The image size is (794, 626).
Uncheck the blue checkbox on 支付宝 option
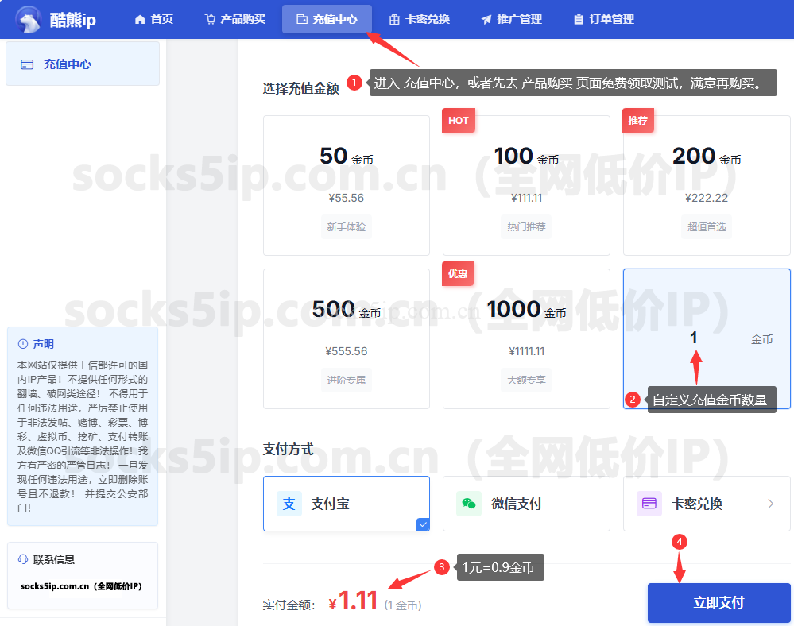pos(422,524)
